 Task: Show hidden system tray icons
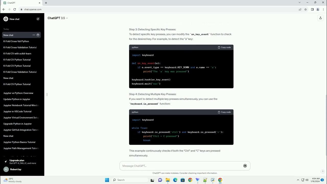[298, 180]
